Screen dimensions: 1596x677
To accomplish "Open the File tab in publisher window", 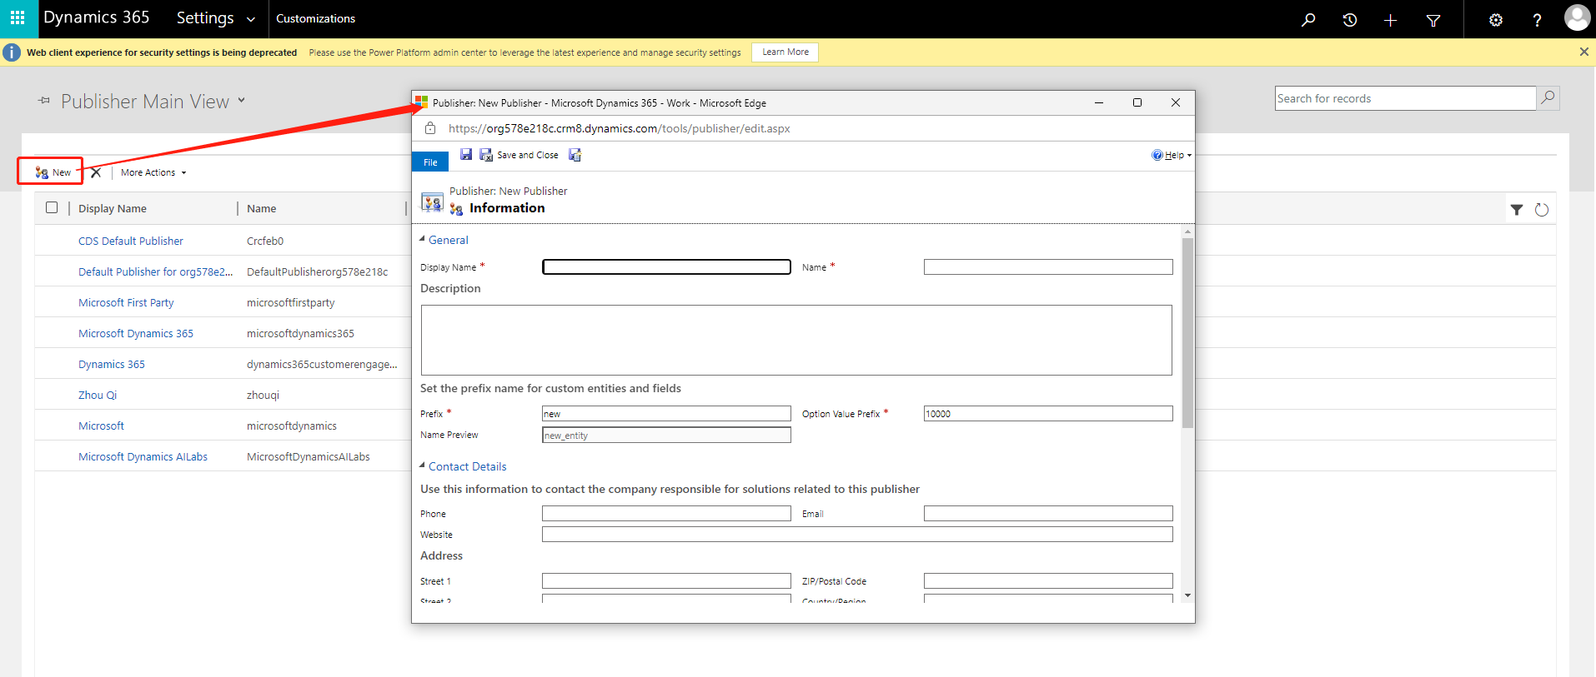I will (x=430, y=162).
